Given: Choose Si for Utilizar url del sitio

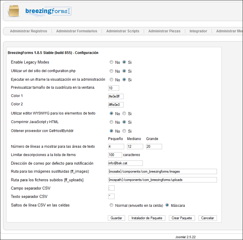Looking at the screenshot, I should pos(124,71).
